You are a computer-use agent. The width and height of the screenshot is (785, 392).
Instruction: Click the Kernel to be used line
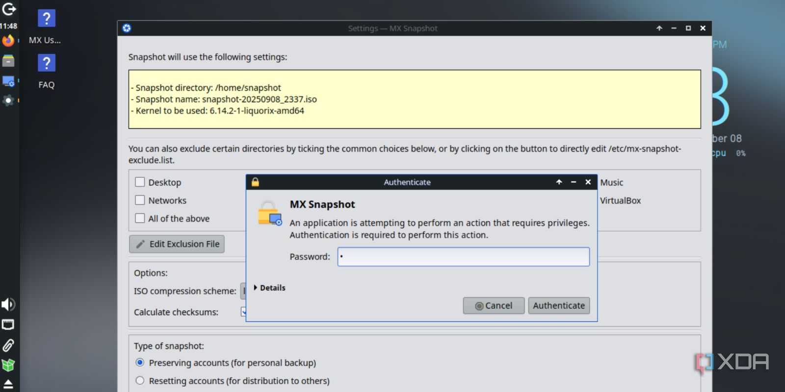[217, 111]
